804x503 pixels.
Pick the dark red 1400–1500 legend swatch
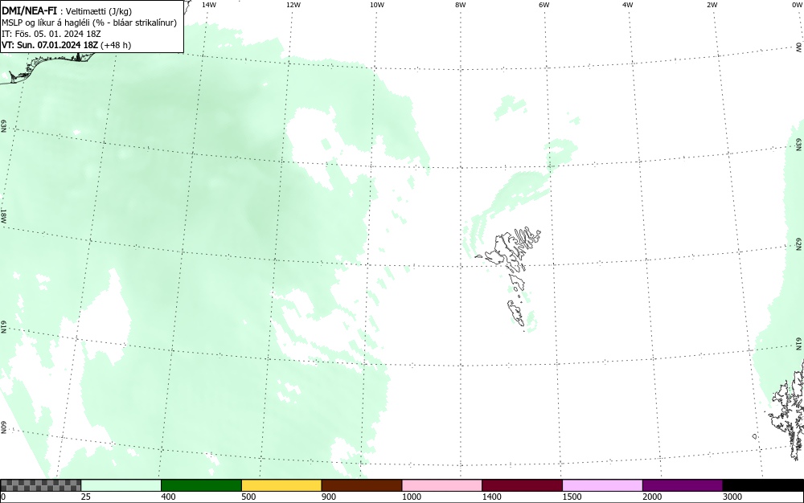(x=522, y=485)
